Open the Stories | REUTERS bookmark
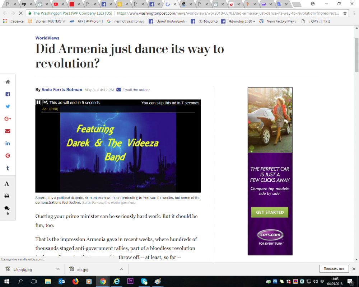The height and width of the screenshot is (287, 359). click(x=47, y=21)
